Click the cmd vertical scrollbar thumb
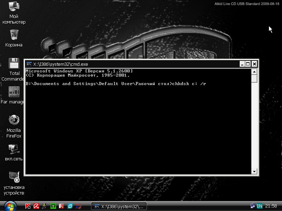This screenshot has width=282, height=211. tap(254, 78)
